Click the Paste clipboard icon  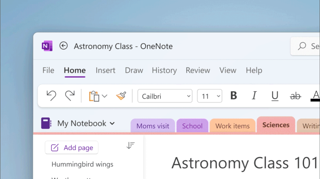point(94,96)
